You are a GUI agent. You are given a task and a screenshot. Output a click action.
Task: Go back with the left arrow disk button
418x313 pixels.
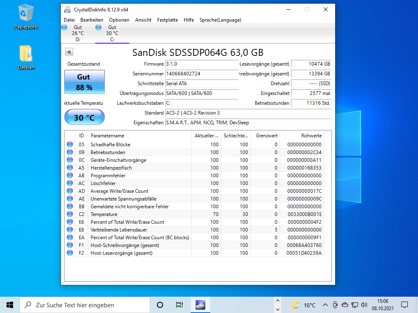click(x=69, y=52)
